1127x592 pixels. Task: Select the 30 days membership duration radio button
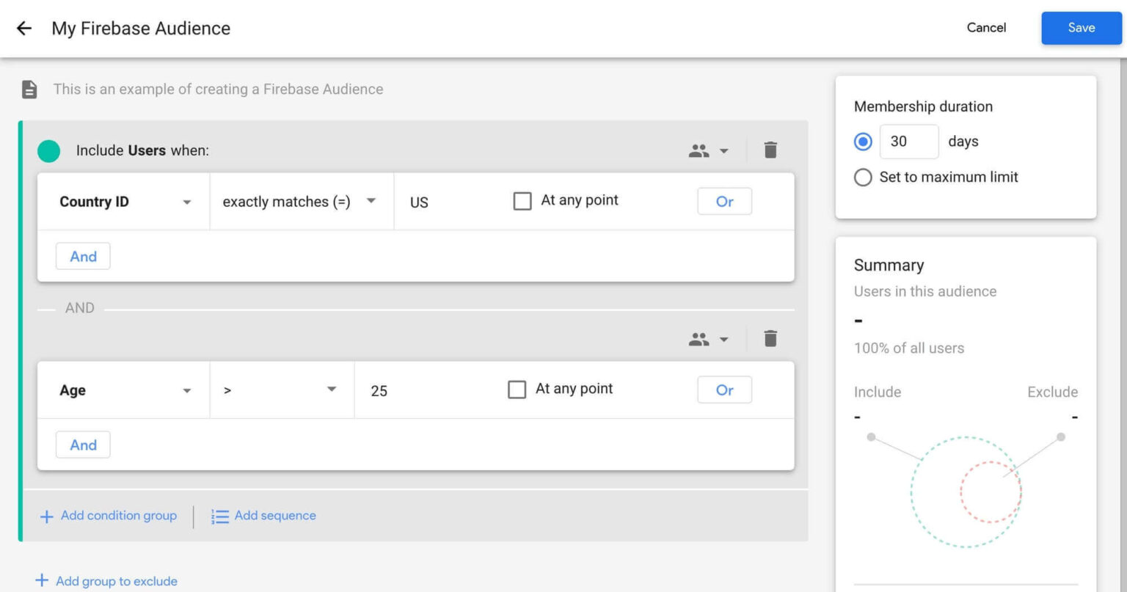coord(863,141)
